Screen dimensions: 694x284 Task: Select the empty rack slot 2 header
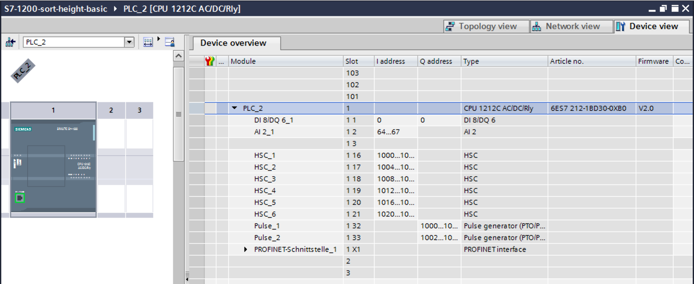111,110
